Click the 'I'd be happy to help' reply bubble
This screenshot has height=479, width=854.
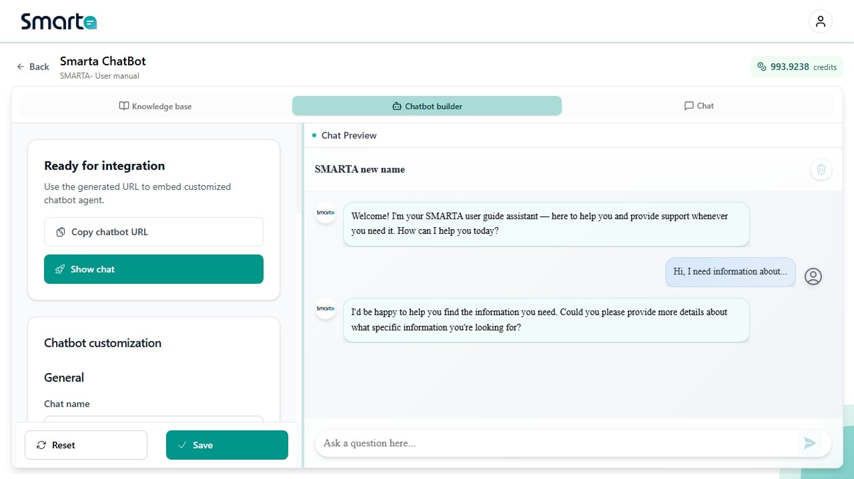(546, 320)
